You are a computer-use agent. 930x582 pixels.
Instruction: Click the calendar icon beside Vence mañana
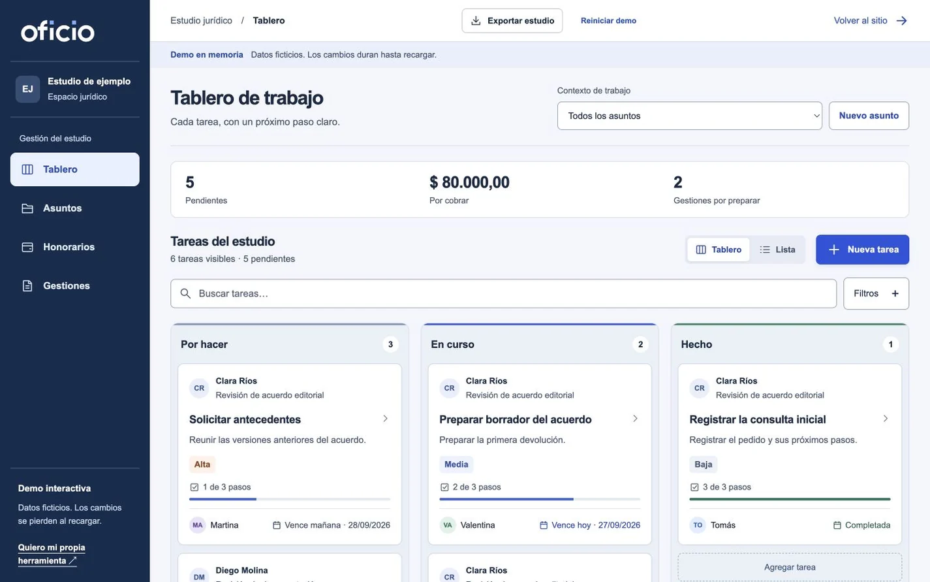tap(277, 525)
